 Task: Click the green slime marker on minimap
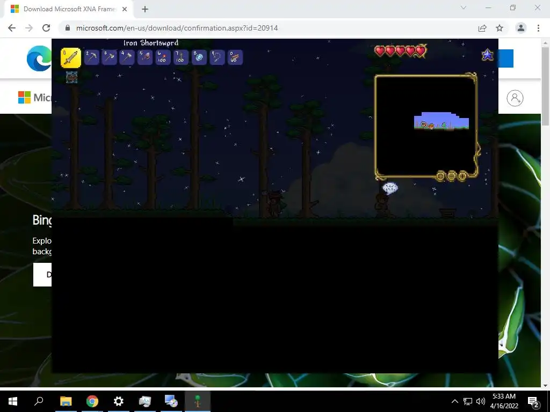[444, 124]
